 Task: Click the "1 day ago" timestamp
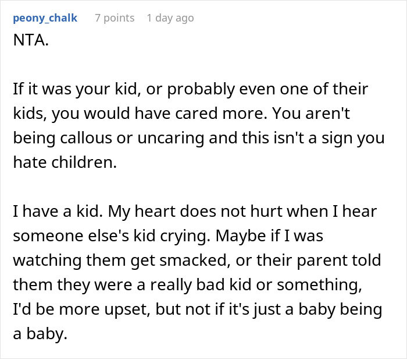click(x=170, y=18)
